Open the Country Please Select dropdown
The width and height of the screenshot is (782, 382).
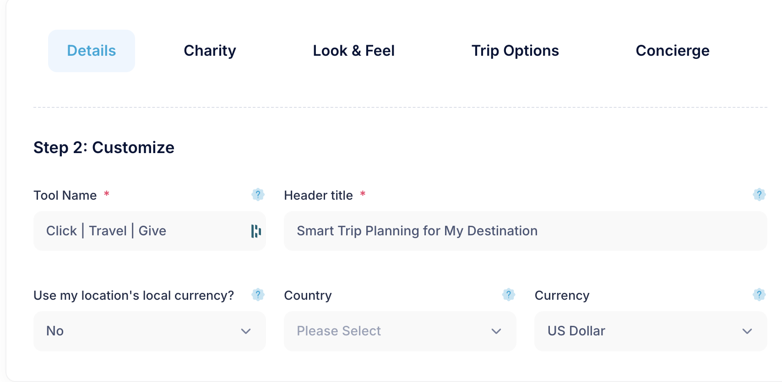point(400,331)
